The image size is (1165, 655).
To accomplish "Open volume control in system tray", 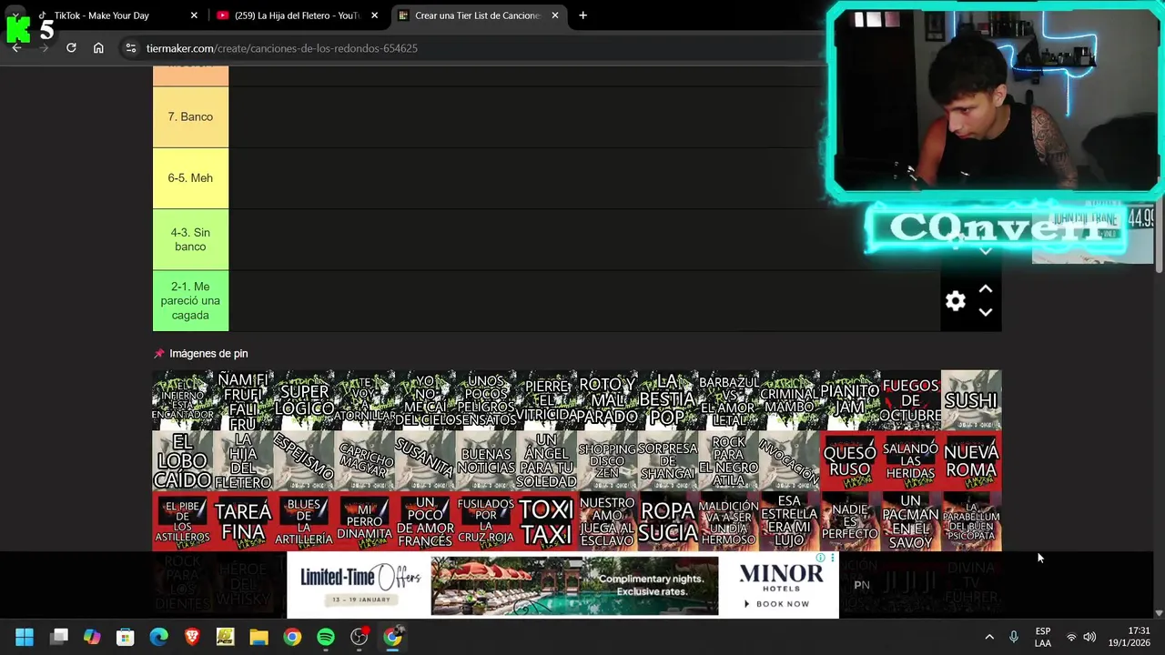I will click(1089, 638).
